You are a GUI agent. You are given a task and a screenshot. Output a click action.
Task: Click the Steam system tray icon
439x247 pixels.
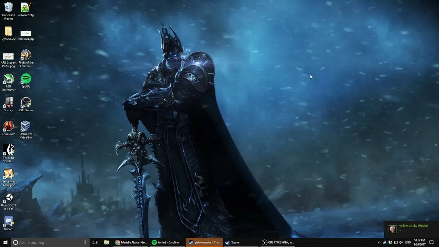tap(384, 243)
